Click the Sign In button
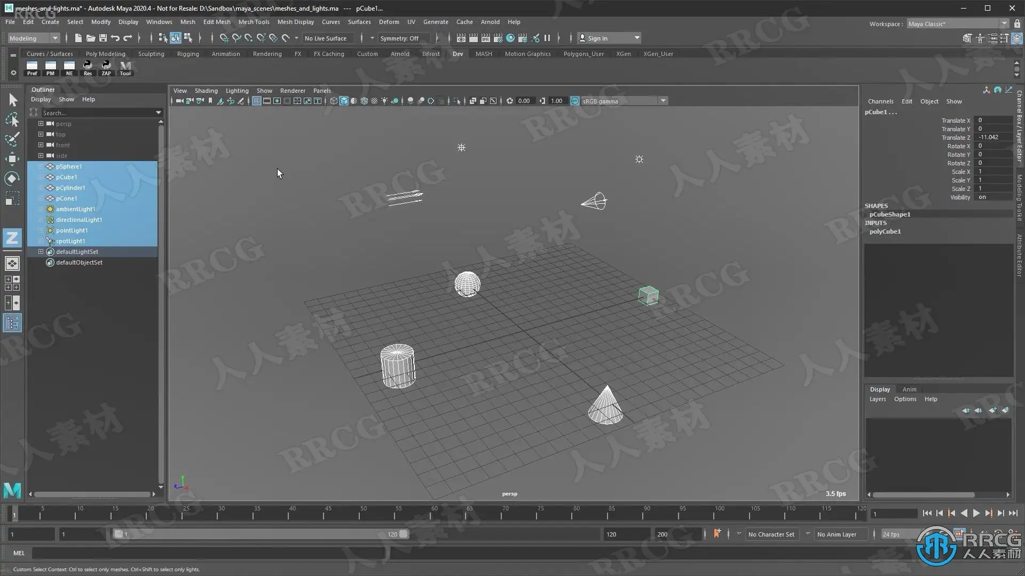The width and height of the screenshot is (1025, 576). [x=597, y=38]
